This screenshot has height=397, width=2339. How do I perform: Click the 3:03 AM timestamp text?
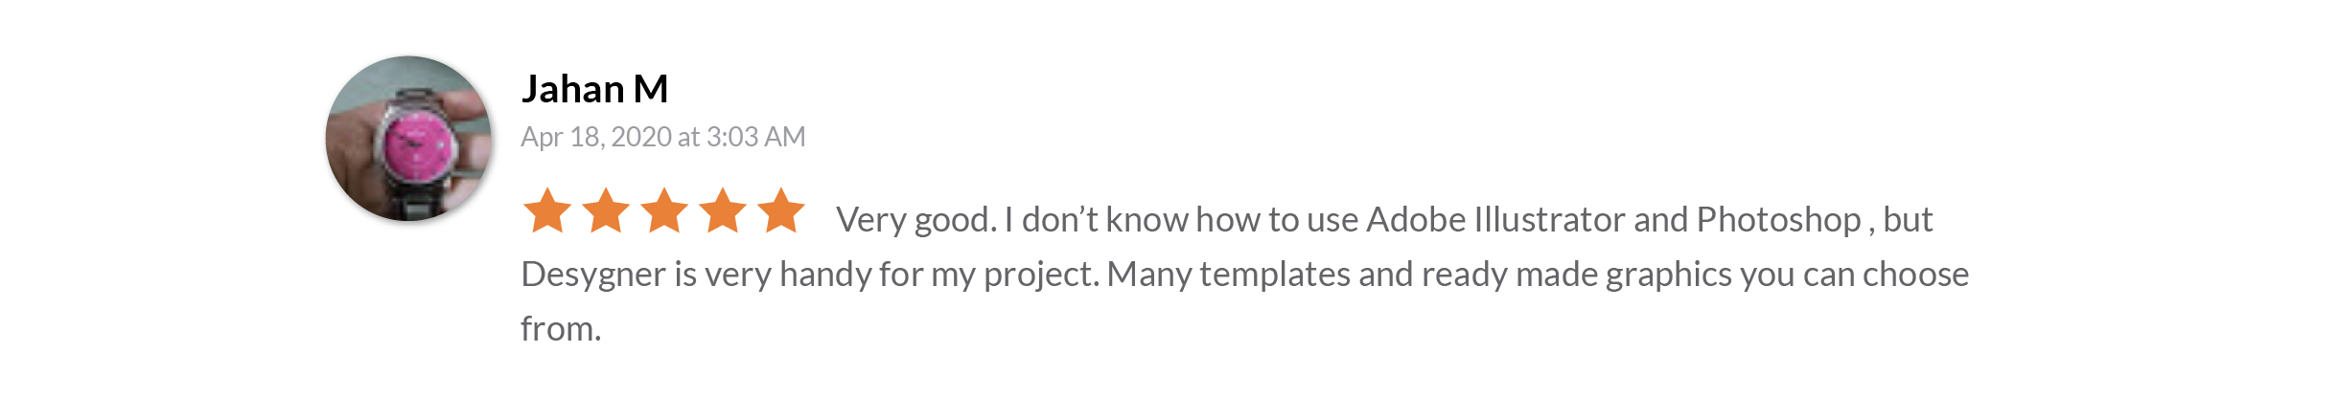click(x=755, y=138)
